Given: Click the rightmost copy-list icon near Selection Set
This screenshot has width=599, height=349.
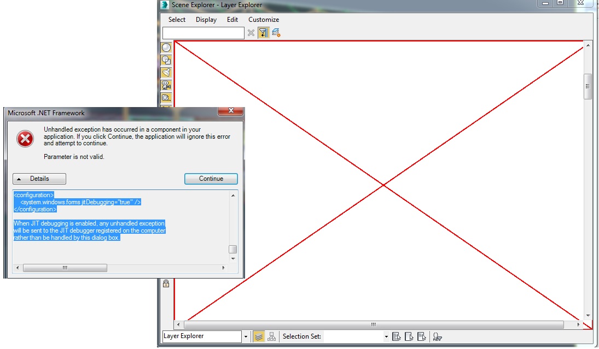Looking at the screenshot, I should [421, 336].
